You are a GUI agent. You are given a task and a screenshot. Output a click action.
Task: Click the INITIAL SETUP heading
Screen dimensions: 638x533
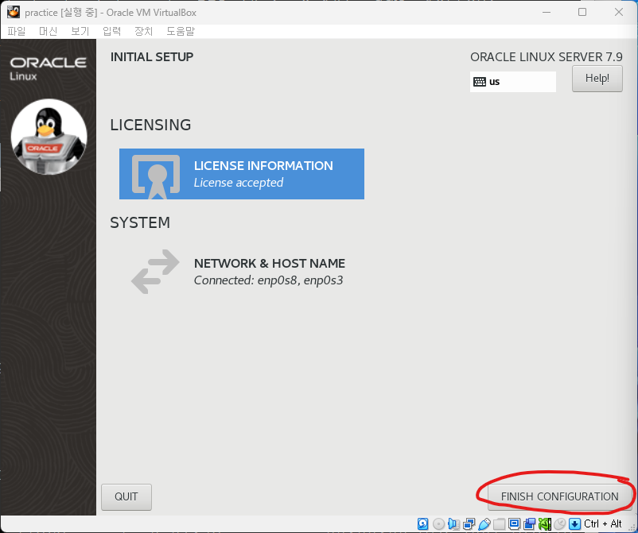pyautogui.click(x=152, y=57)
